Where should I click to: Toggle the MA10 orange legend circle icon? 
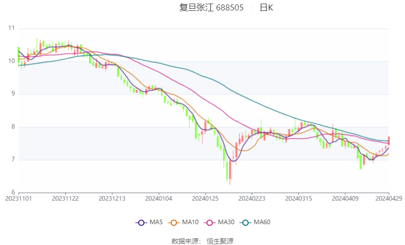(174, 222)
